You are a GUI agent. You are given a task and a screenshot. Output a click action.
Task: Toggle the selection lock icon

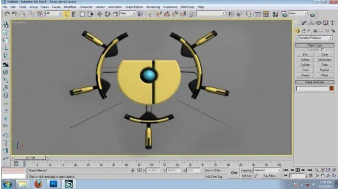pyautogui.click(x=133, y=170)
